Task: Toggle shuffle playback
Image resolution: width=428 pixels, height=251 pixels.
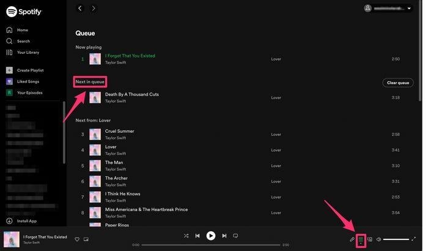Action: click(x=186, y=236)
